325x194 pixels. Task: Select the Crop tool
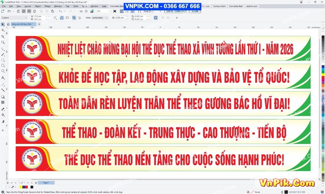(x=3, y=37)
